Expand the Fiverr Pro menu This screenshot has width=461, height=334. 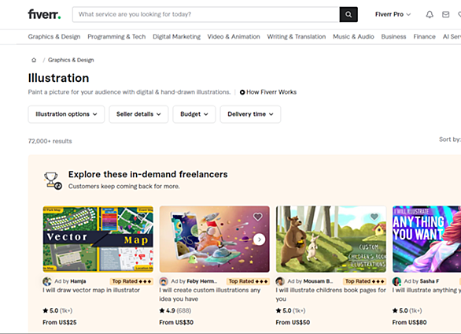pyautogui.click(x=393, y=14)
